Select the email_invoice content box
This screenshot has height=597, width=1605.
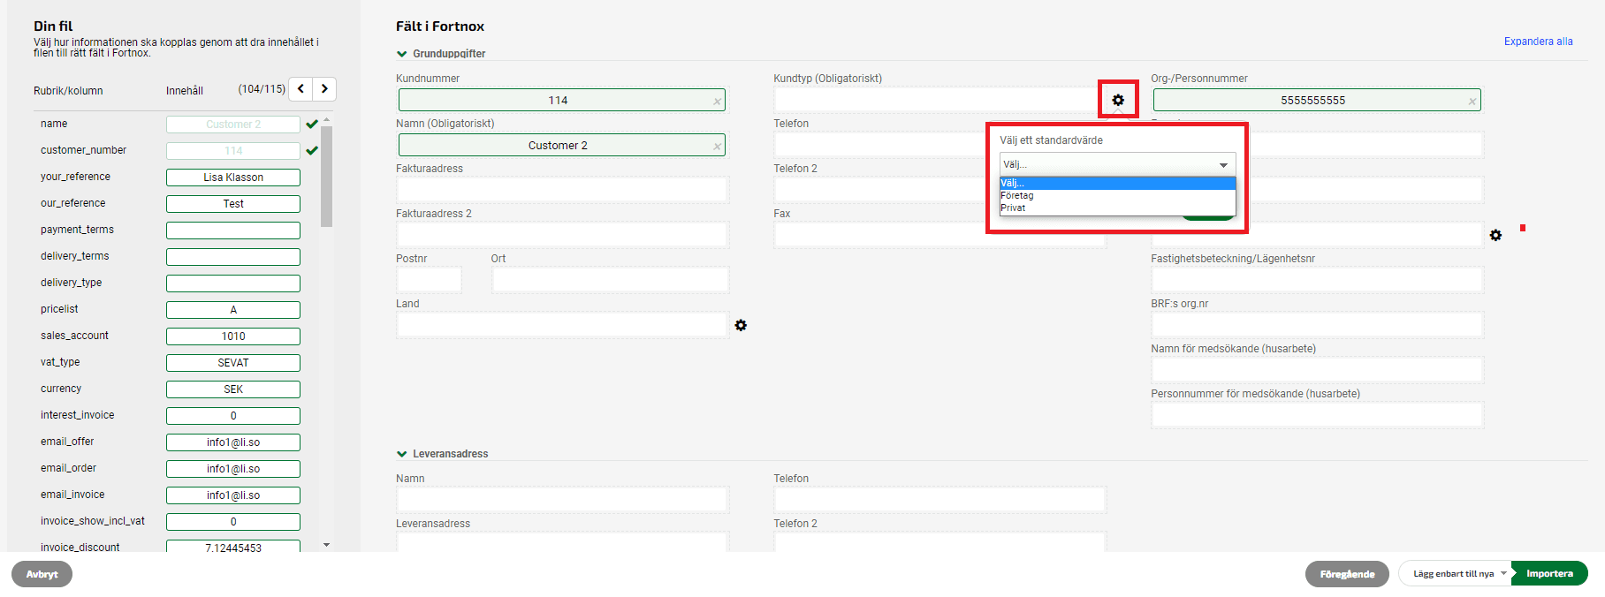(x=233, y=495)
